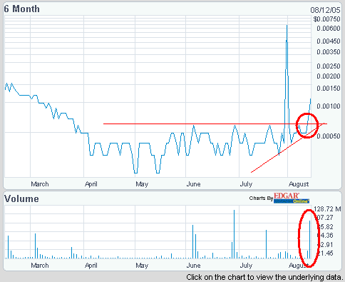The width and height of the screenshot is (345, 282).
Task: Click the 128.72 M volume axis label
Action: [327, 209]
